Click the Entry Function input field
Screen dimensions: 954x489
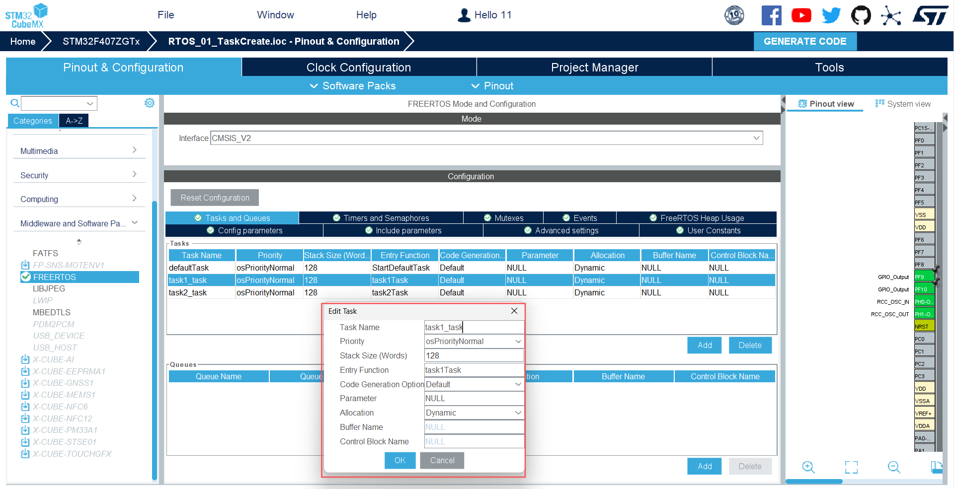click(474, 370)
